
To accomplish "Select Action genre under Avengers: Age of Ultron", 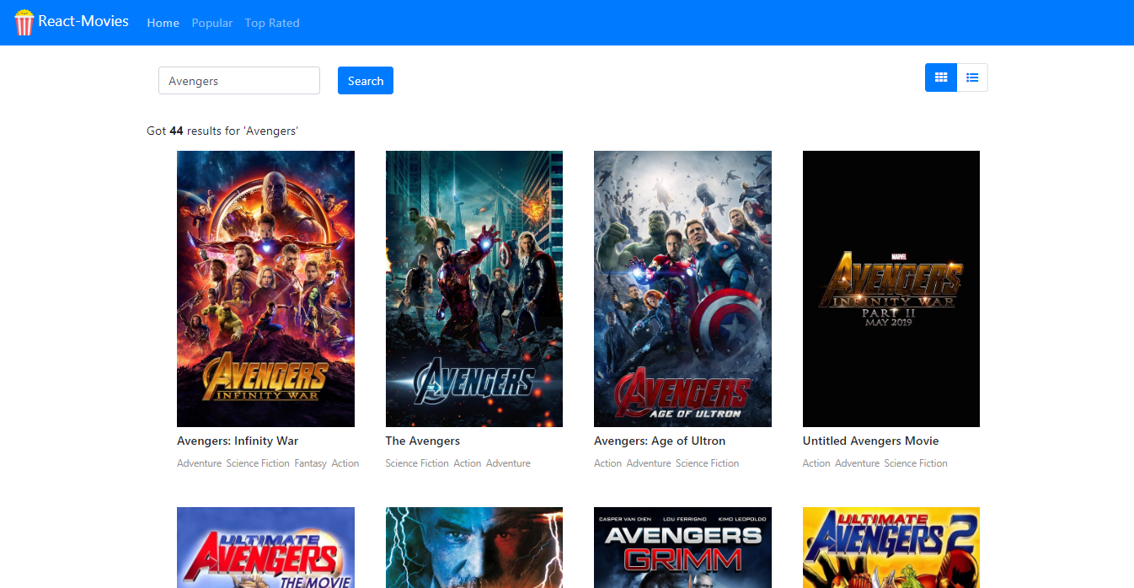I will click(607, 463).
